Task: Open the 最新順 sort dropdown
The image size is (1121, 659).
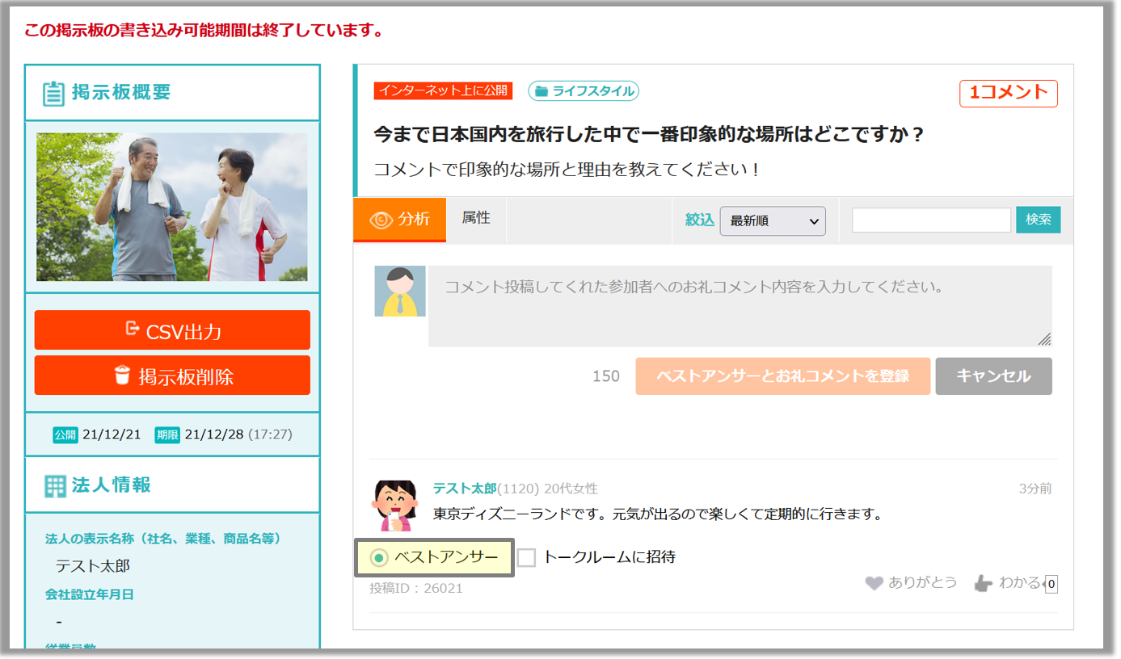Action: pos(773,220)
